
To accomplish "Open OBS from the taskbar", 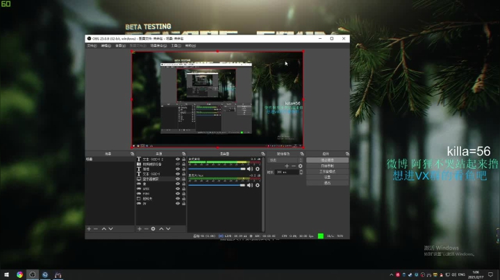I will (32, 274).
